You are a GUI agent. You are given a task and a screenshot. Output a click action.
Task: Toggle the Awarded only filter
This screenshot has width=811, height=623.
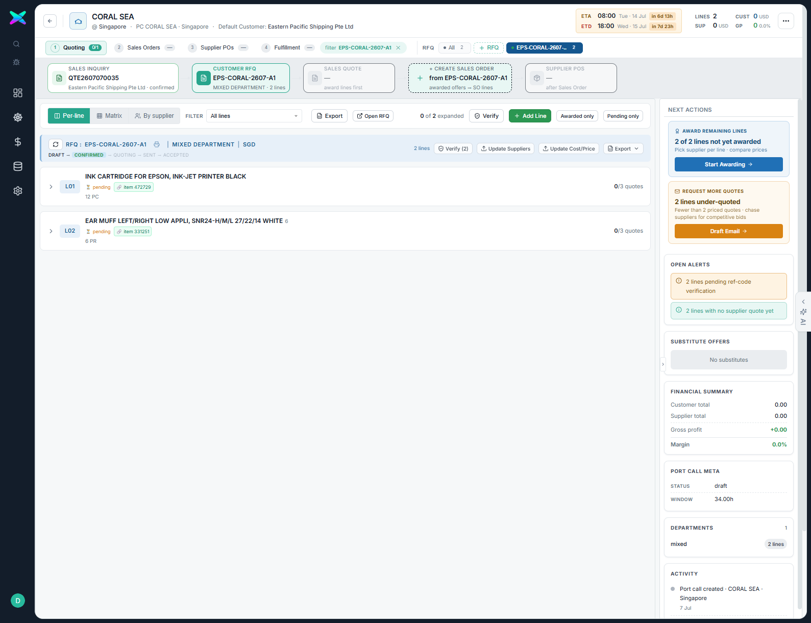577,116
